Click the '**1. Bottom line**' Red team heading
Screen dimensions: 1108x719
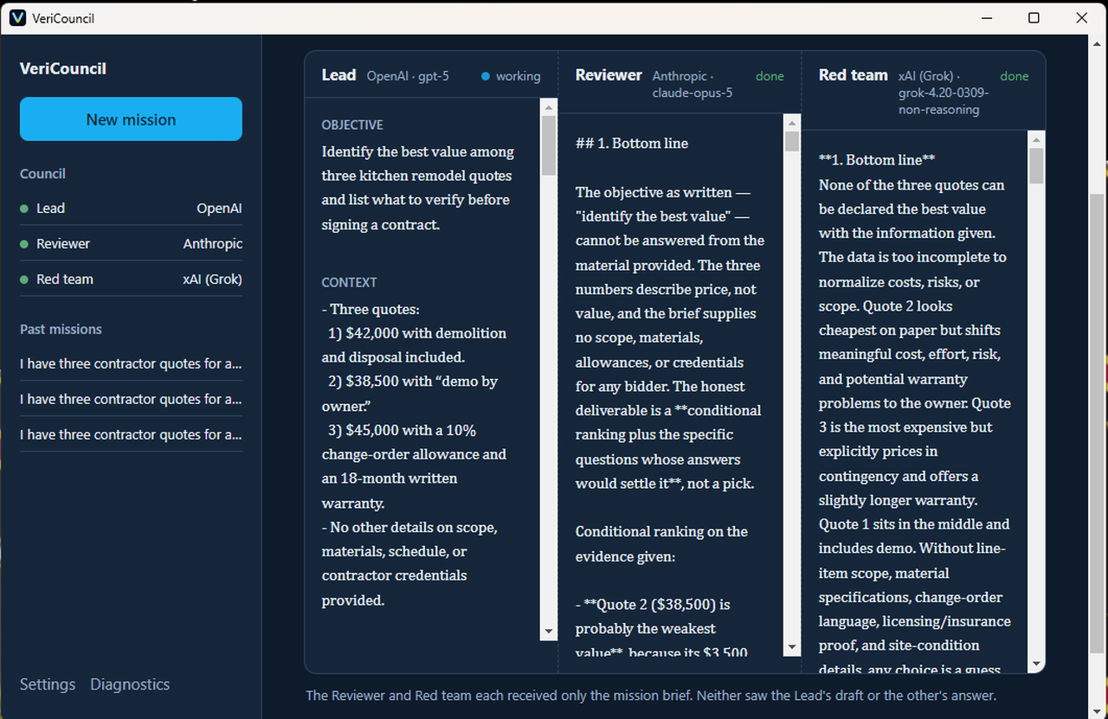877,160
